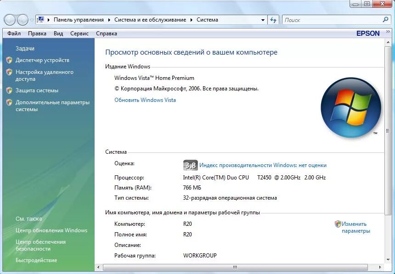Open Система и ее обслуживание breadcrumb

[x=150, y=20]
